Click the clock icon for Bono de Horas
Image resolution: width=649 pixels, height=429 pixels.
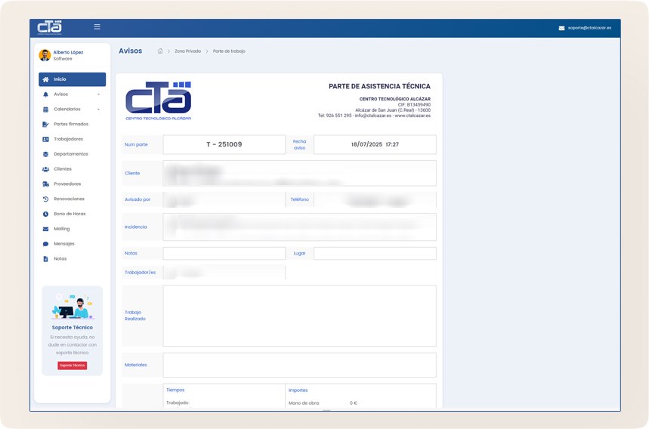click(x=46, y=214)
